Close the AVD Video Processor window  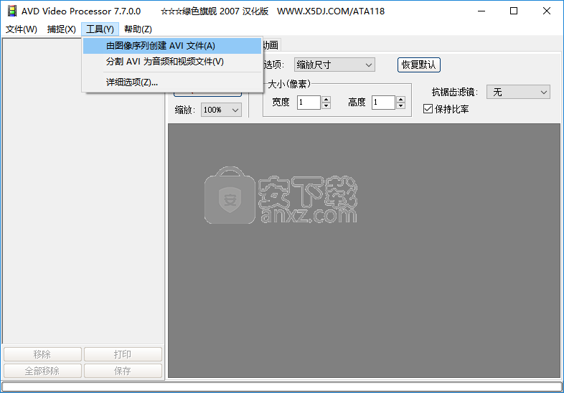pos(546,11)
